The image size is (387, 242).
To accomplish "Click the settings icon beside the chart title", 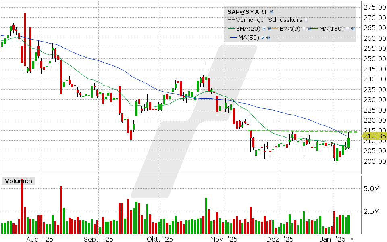I will [x=271, y=12].
